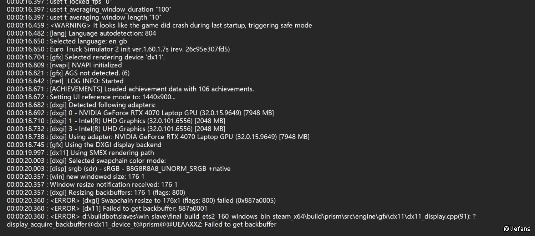
Task: Click the 'Using adapter: NVIDIA GeForce' line
Action: coord(158,137)
